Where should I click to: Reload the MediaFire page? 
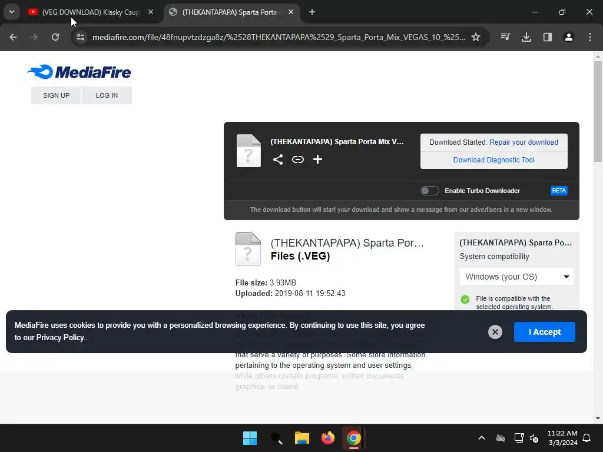[x=55, y=37]
